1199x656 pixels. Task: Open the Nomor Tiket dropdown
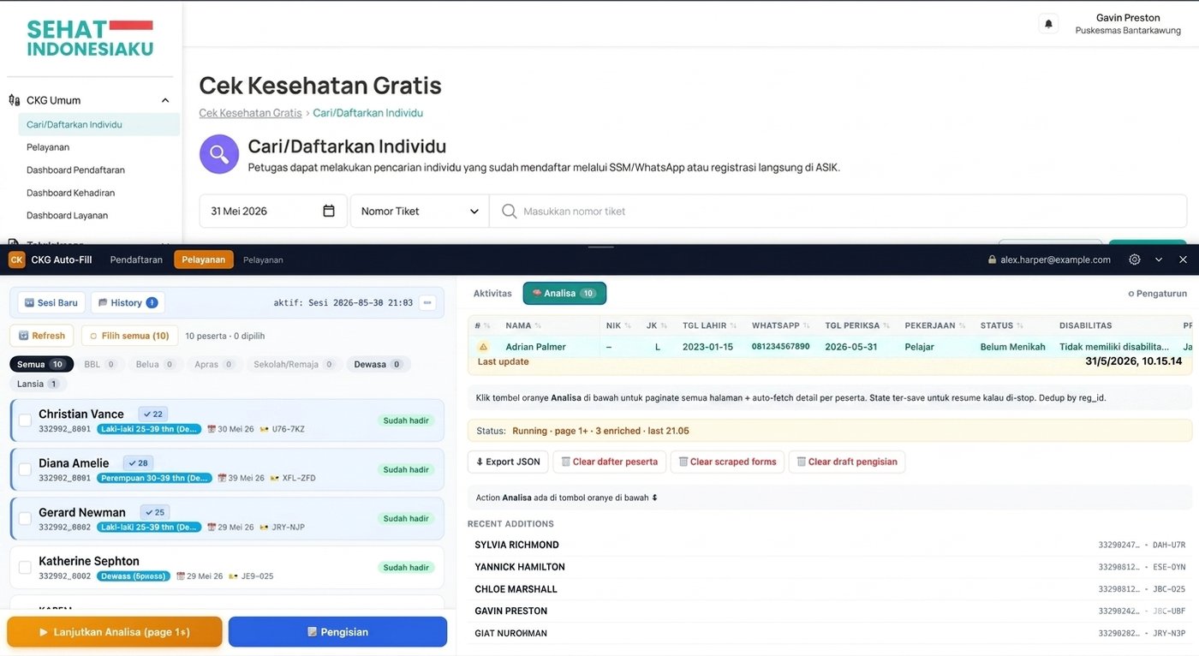[x=420, y=211]
